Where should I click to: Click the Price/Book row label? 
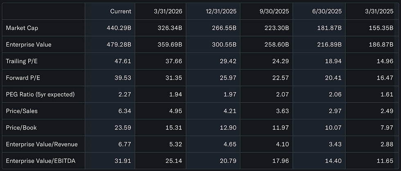coord(21,128)
